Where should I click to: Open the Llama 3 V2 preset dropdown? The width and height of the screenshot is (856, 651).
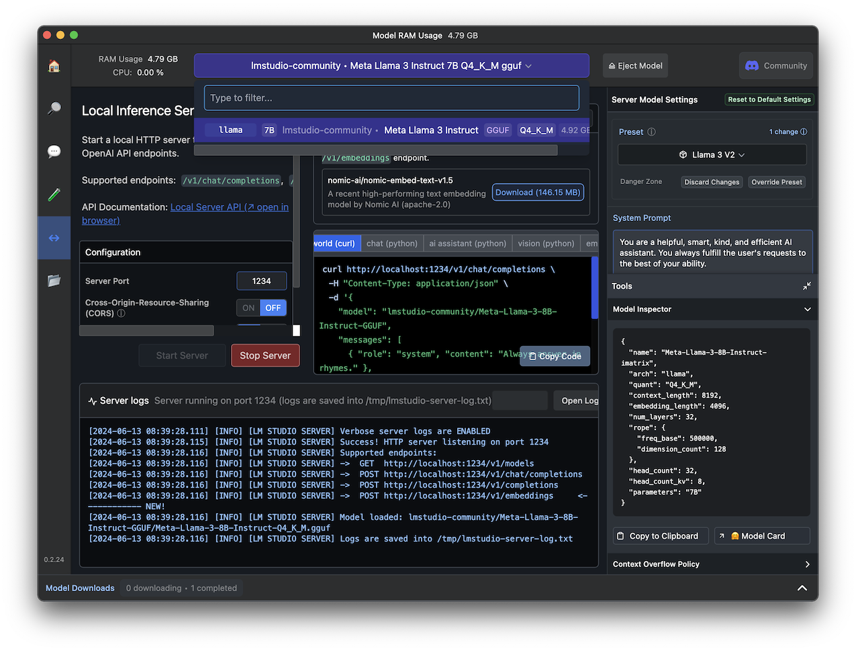712,155
